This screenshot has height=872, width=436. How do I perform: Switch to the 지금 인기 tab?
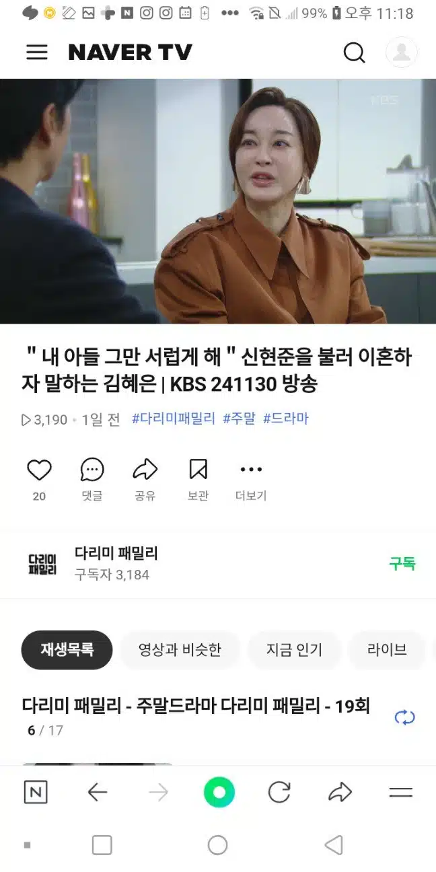click(294, 650)
